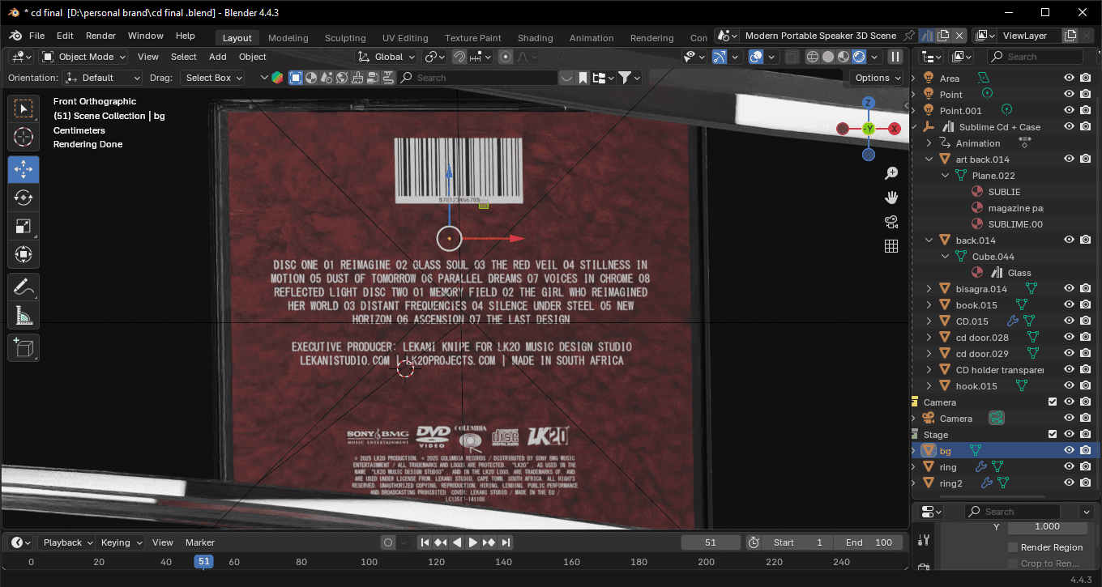Image resolution: width=1102 pixels, height=587 pixels.
Task: Toggle the viewport overlays button
Action: click(x=756, y=57)
